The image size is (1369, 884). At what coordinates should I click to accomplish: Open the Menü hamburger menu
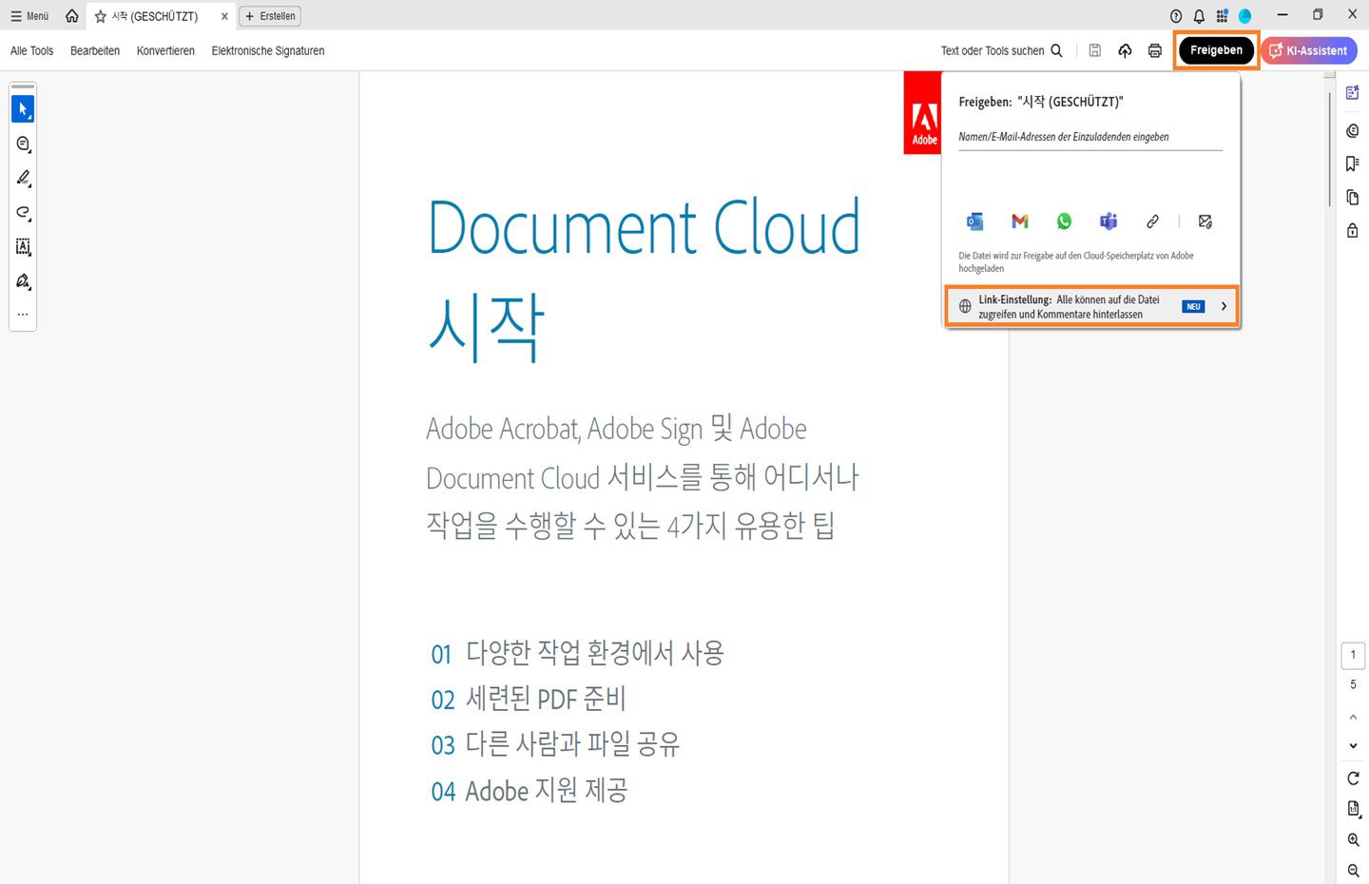tap(29, 16)
